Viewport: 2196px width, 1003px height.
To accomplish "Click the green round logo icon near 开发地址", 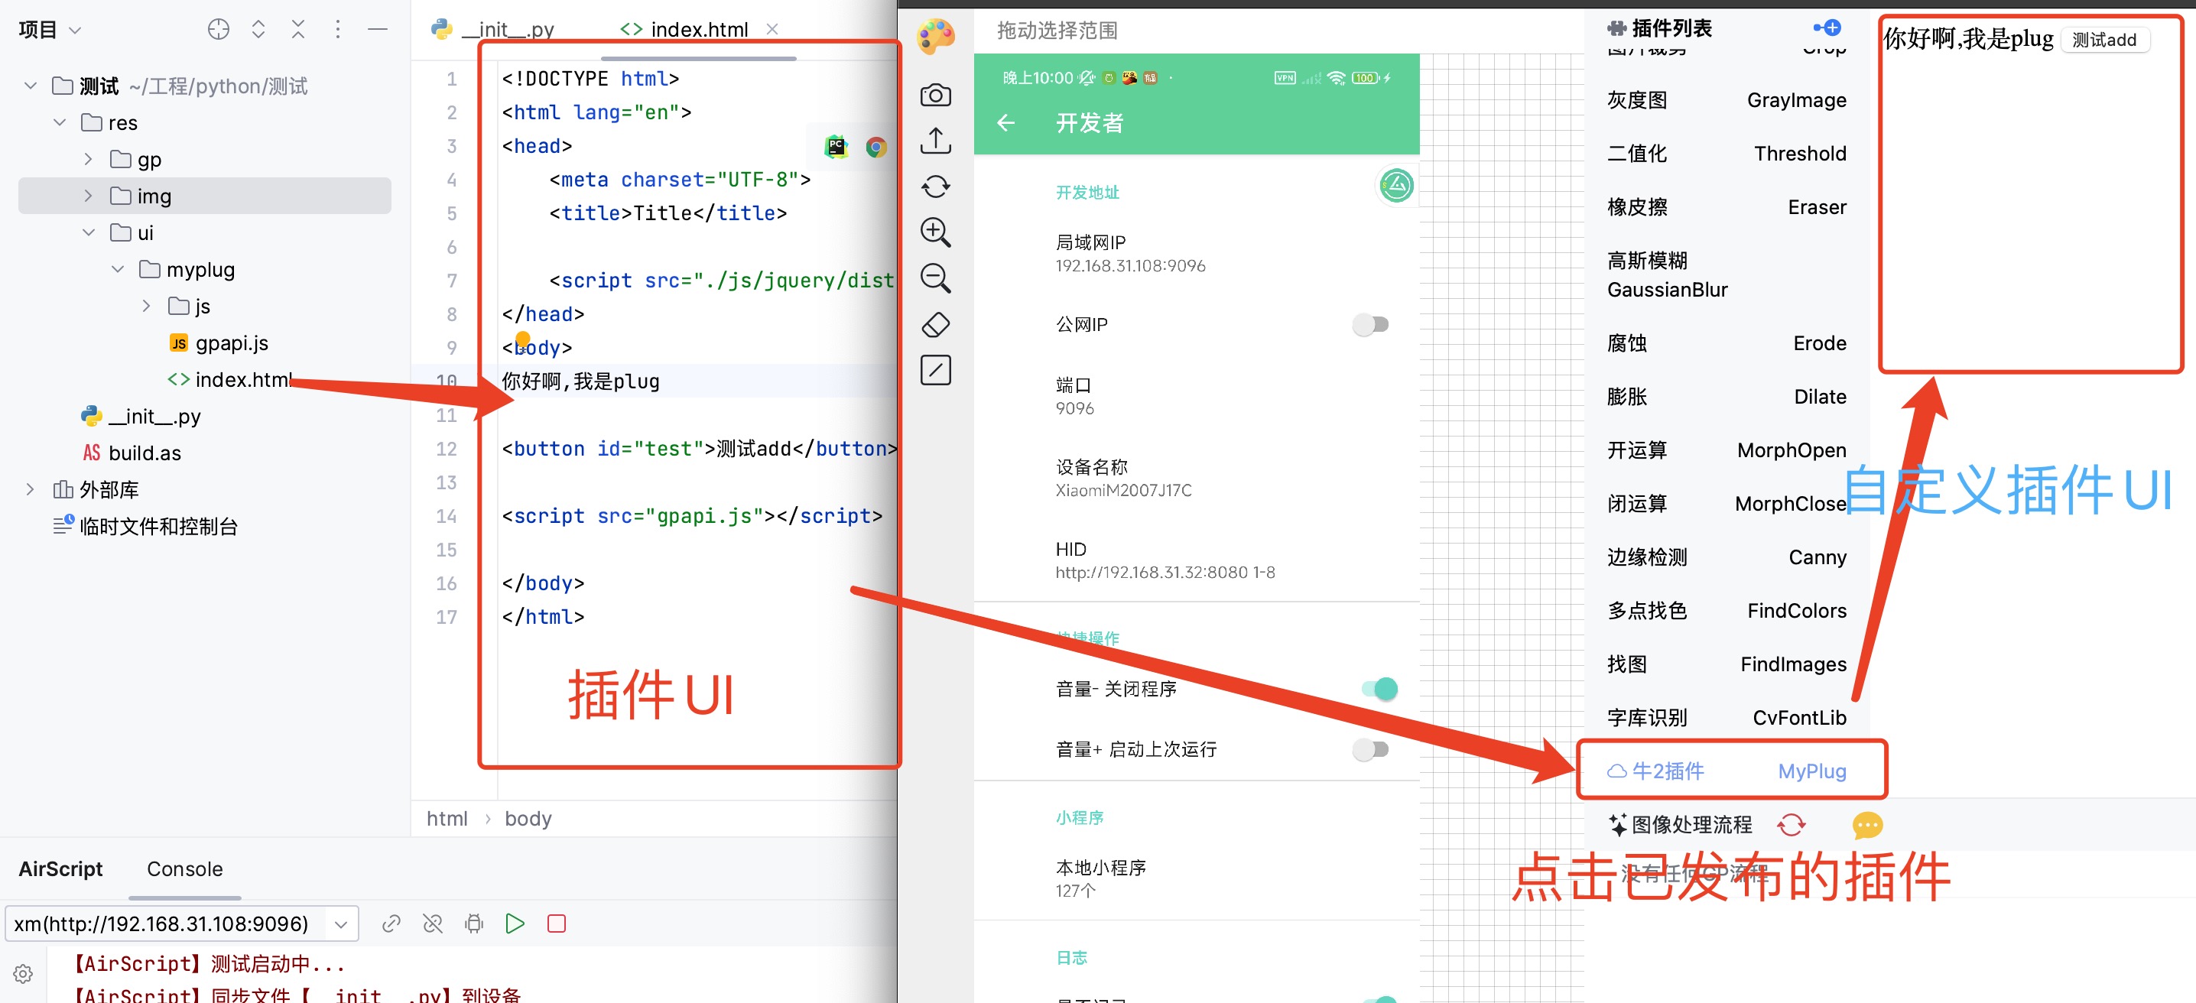I will point(1395,185).
